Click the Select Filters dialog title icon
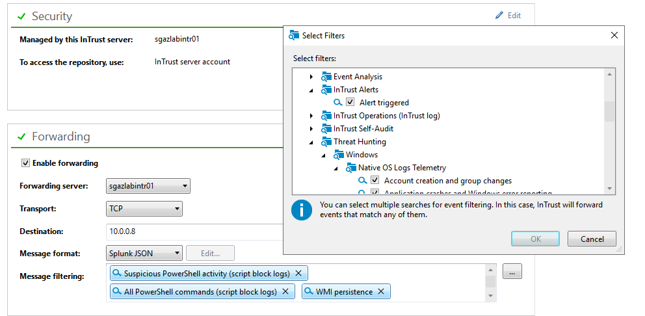Viewport: 645px width, 316px height. (294, 35)
